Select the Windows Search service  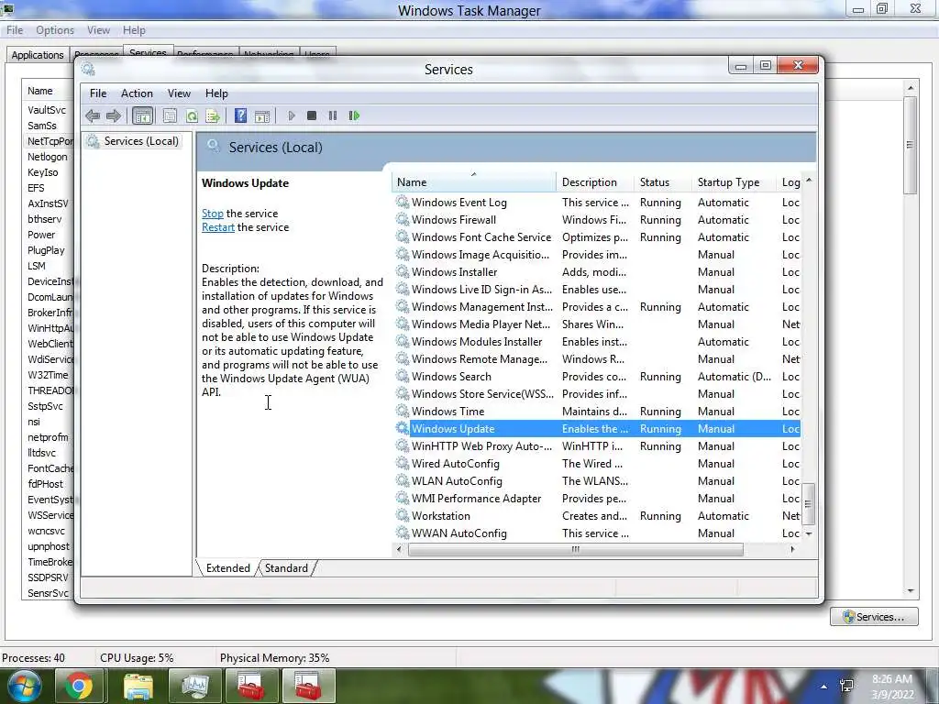597,377
